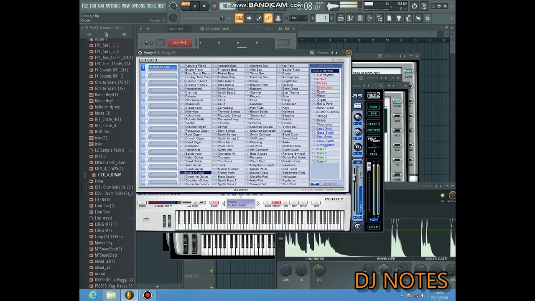
Task: Open the EDIT menu
Action: click(x=93, y=6)
